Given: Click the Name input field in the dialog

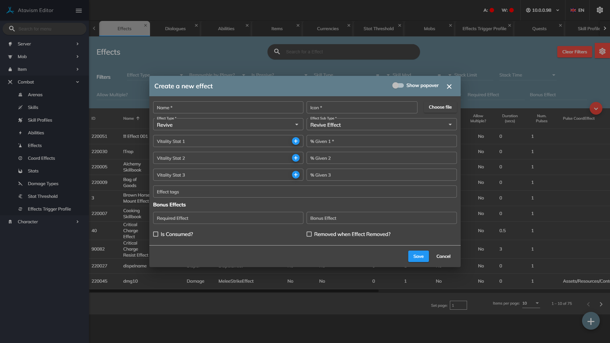Looking at the screenshot, I should (x=228, y=108).
